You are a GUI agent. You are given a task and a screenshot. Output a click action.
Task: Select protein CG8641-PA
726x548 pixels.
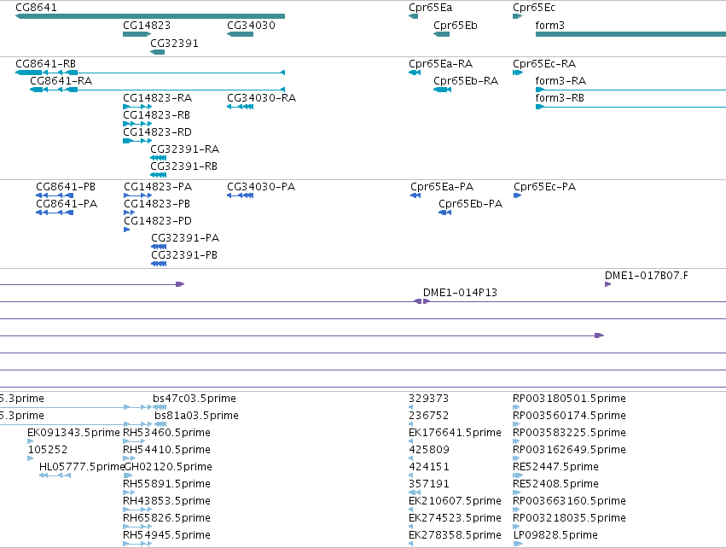pyautogui.click(x=55, y=213)
